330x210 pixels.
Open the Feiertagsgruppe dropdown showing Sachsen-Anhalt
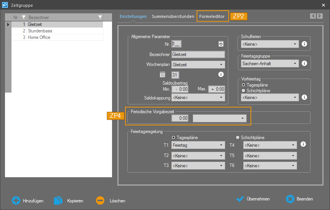pos(270,64)
